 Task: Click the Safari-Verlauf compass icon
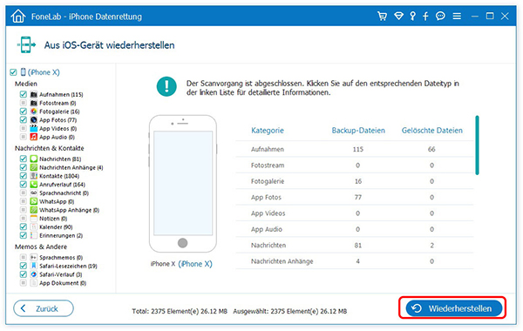[x=34, y=274]
